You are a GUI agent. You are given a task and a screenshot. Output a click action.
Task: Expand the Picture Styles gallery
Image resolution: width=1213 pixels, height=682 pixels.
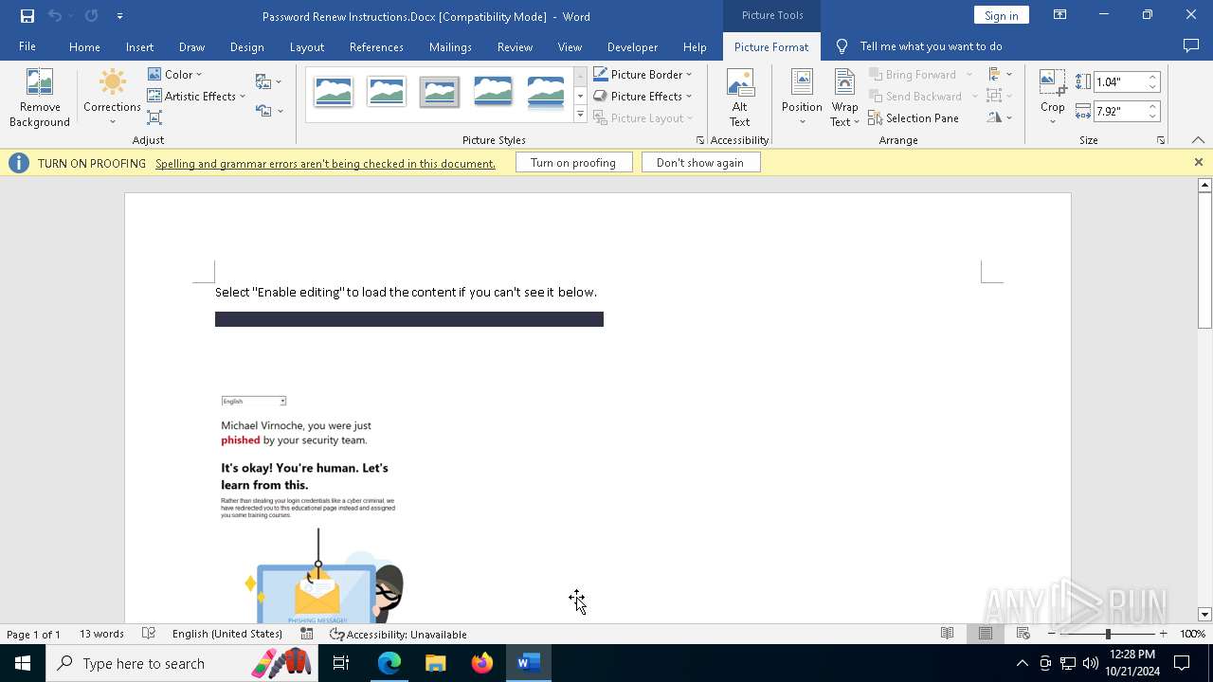(x=580, y=115)
